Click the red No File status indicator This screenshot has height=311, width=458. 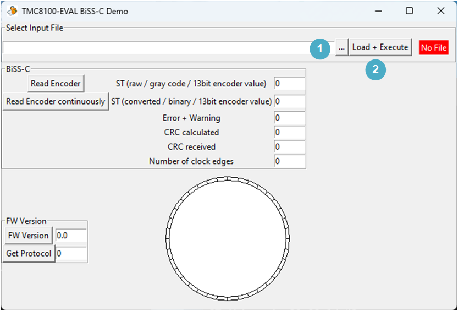pos(434,47)
